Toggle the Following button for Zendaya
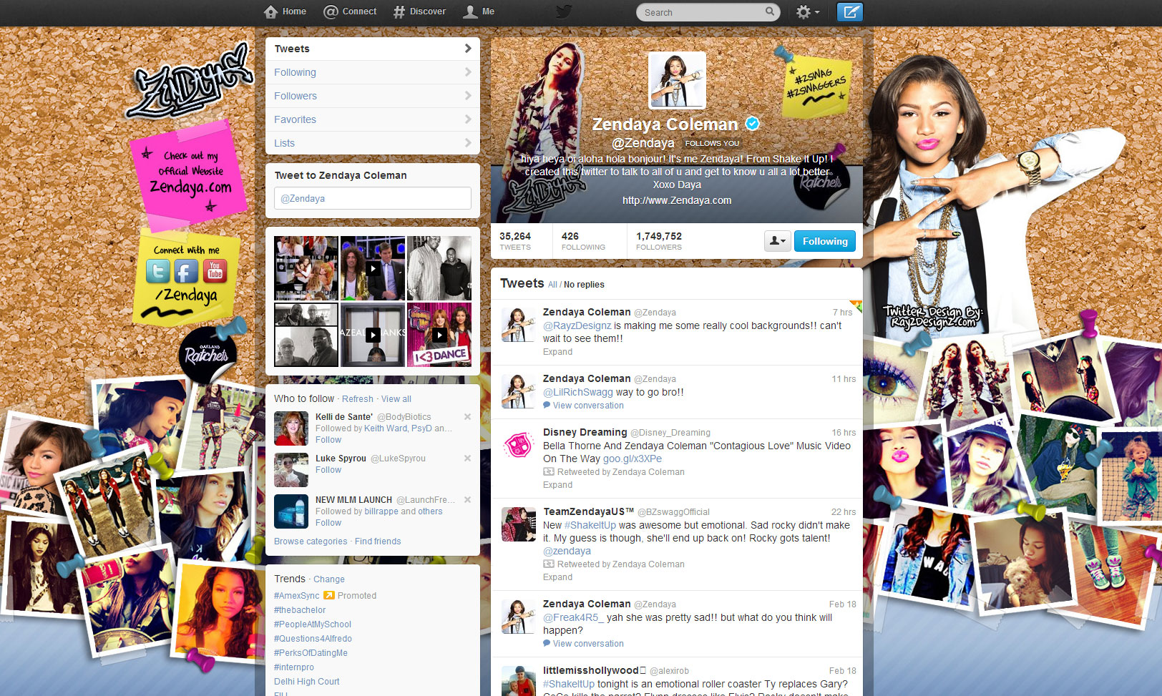Viewport: 1162px width, 696px height. click(824, 241)
